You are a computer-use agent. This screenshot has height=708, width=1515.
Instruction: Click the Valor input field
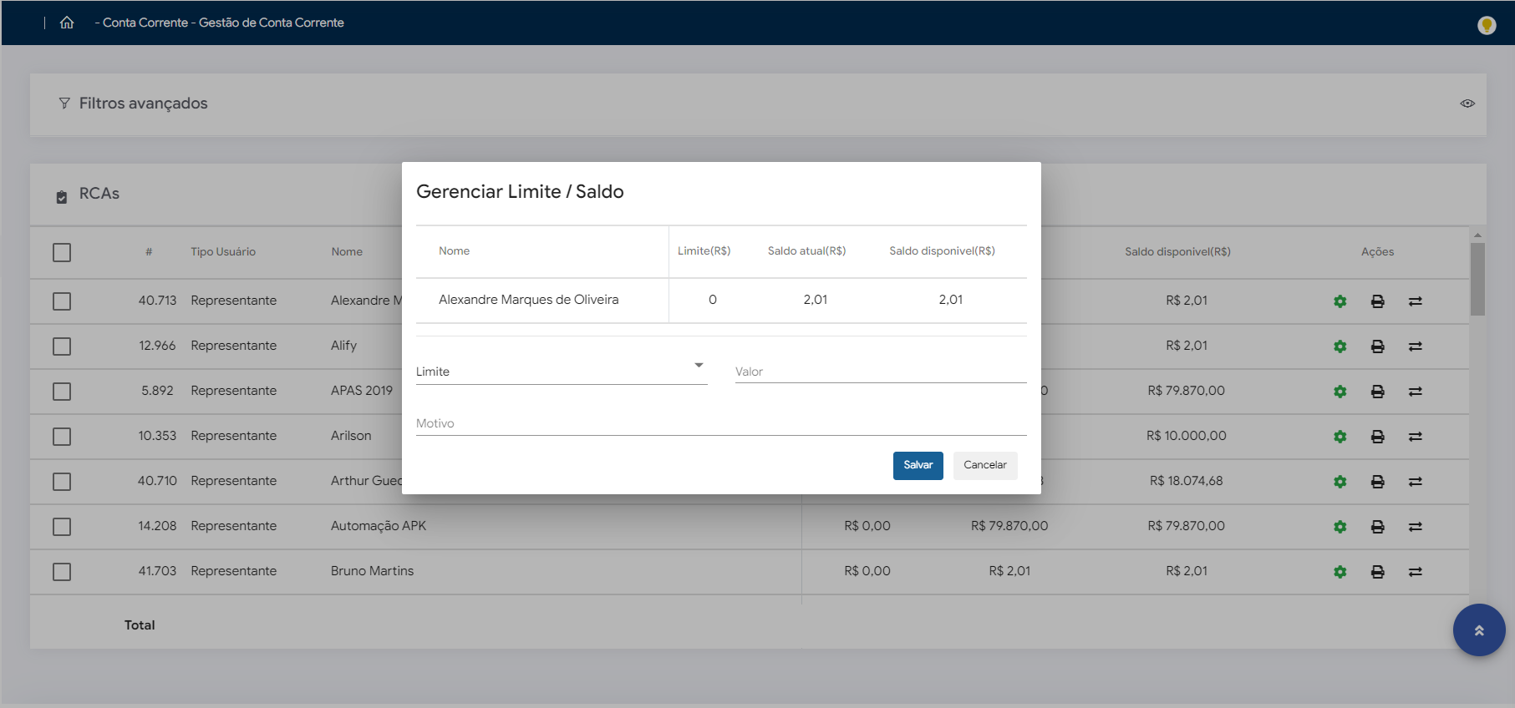click(x=880, y=372)
